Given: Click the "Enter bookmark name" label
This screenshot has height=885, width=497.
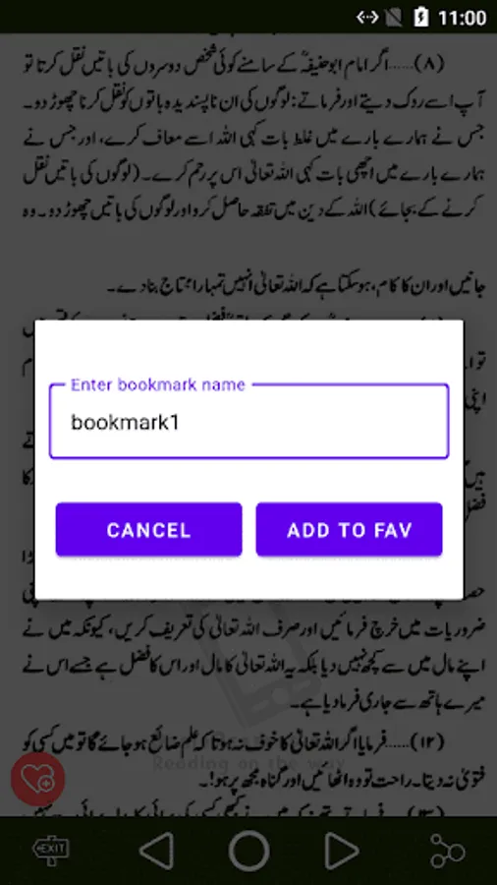Looking at the screenshot, I should [158, 384].
